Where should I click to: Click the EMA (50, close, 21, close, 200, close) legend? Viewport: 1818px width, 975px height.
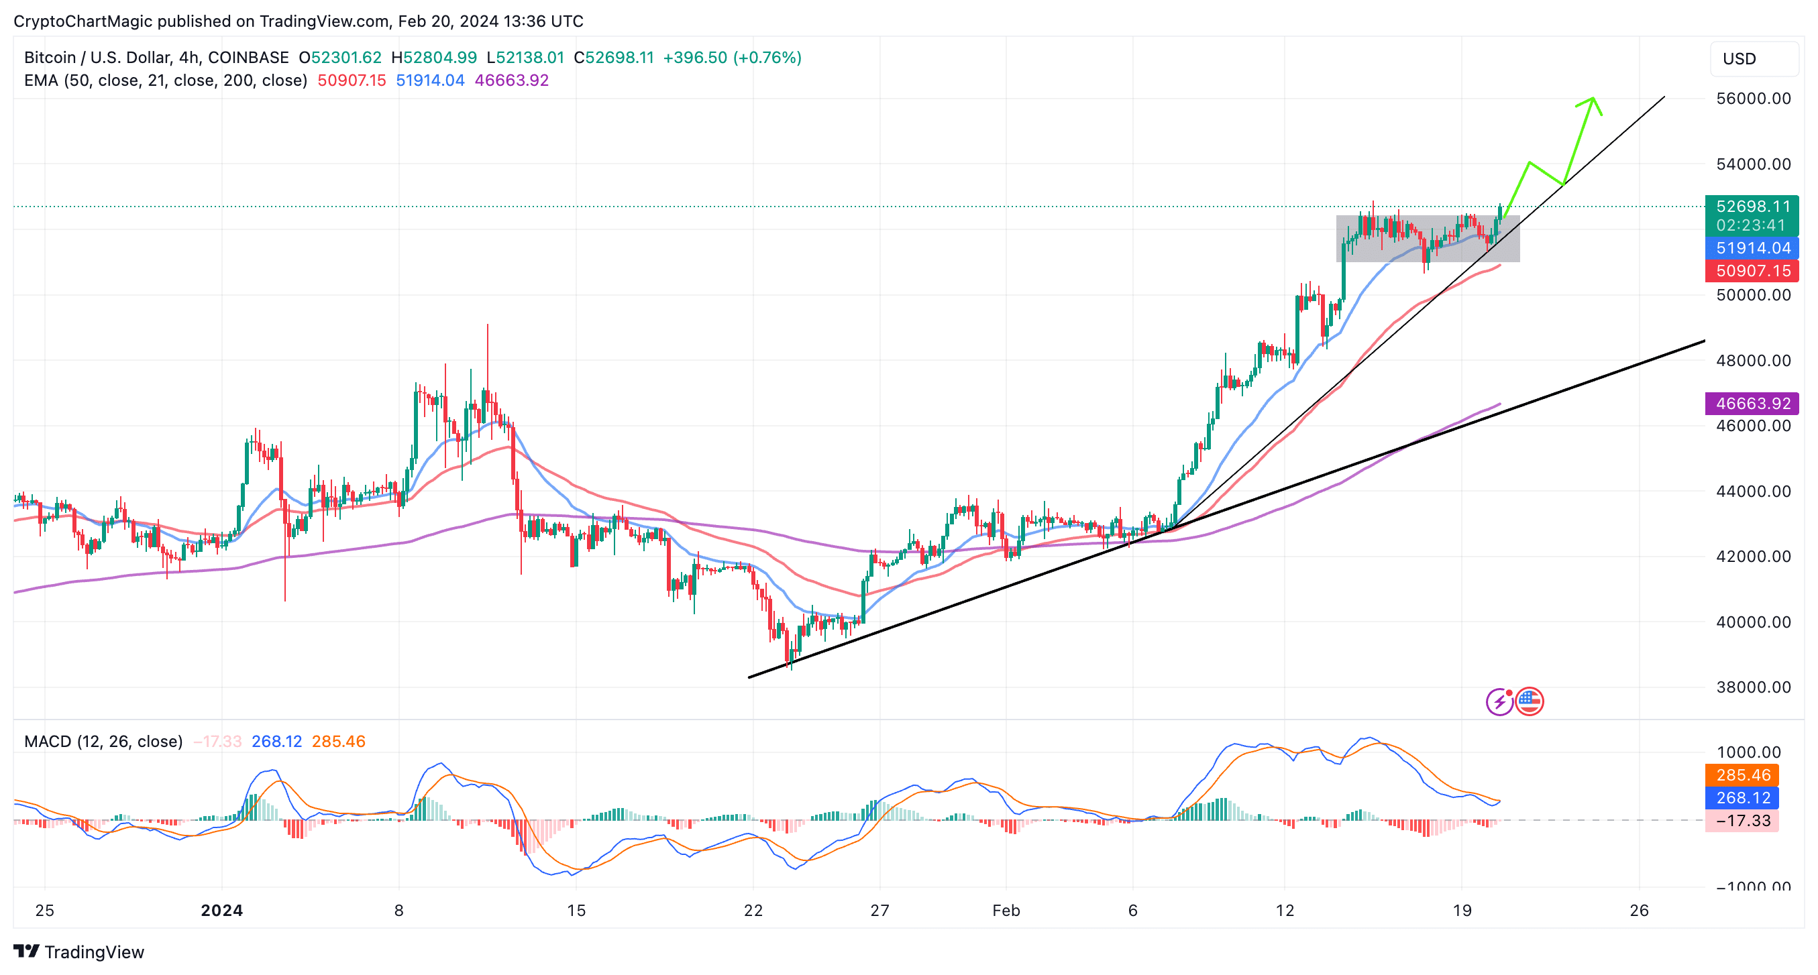166,80
